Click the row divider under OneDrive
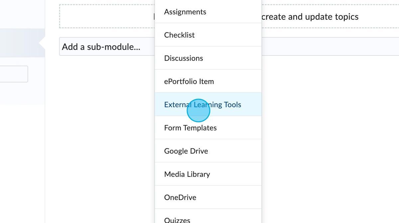The width and height of the screenshot is (399, 223). point(208,209)
